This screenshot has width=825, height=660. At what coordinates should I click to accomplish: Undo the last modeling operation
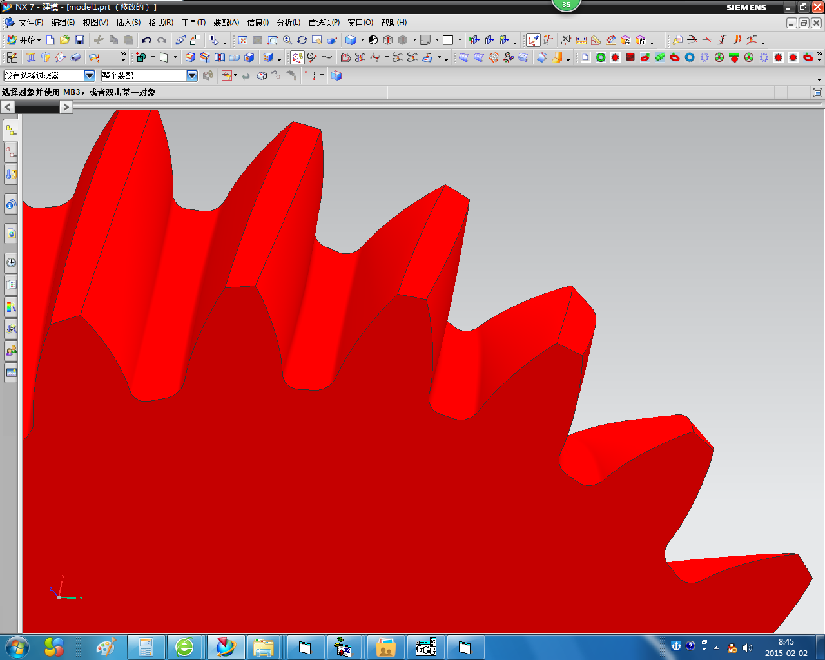pyautogui.click(x=147, y=40)
